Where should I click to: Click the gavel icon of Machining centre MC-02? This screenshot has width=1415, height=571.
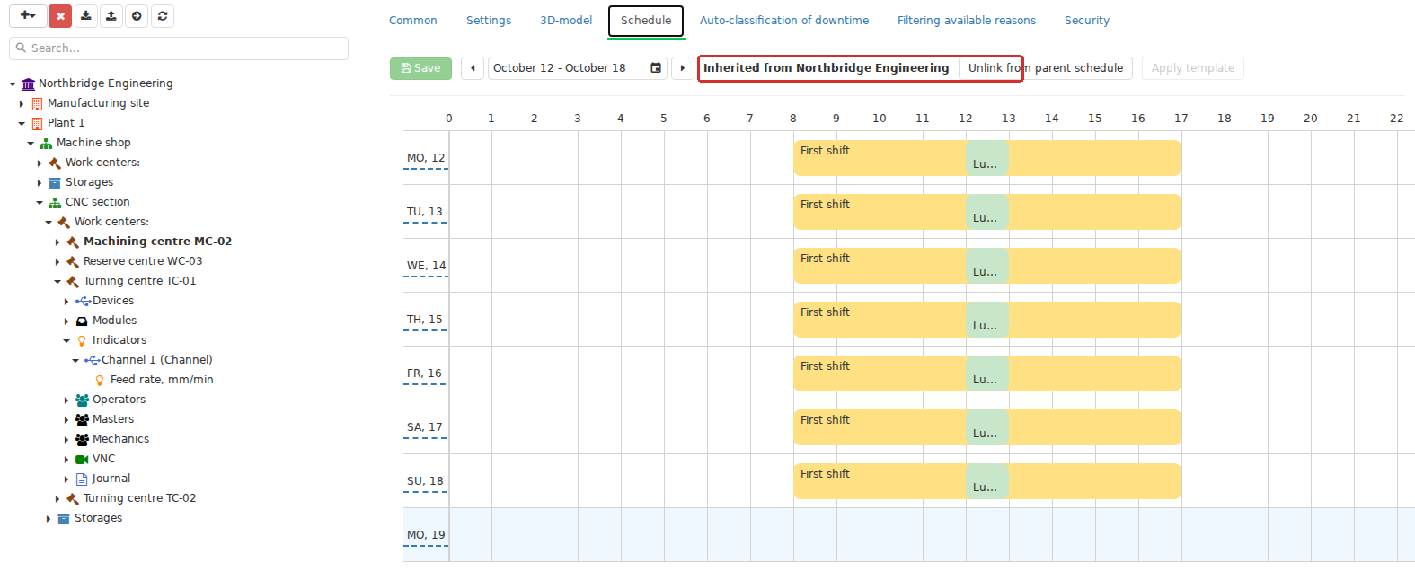click(x=73, y=242)
